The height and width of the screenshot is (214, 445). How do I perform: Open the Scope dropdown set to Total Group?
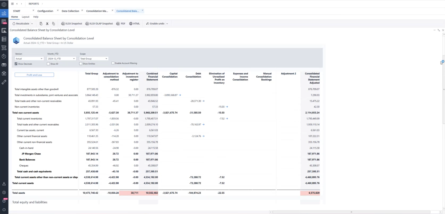tap(93, 59)
